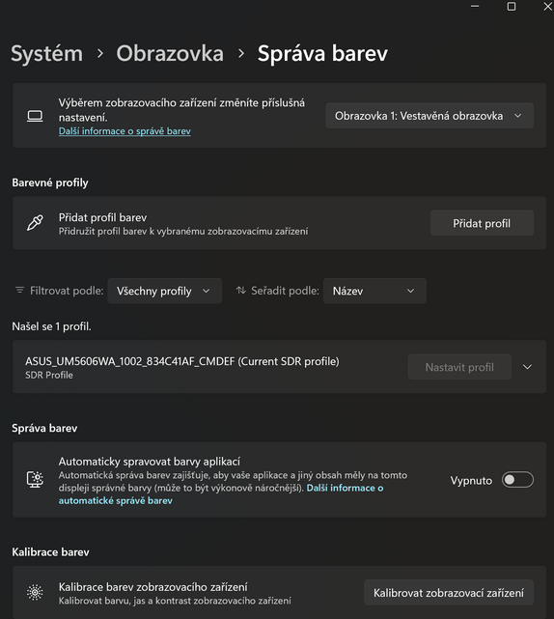Go to Obrazovka breadcrumb
This screenshot has height=619, width=554.
coord(170,53)
